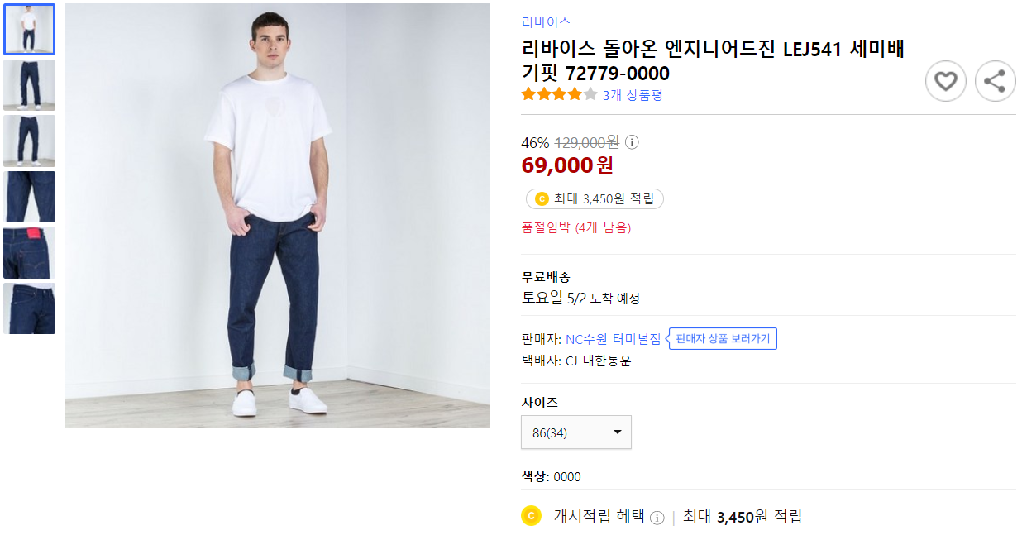Click the 판매자 상품 보러가기 button

(722, 337)
